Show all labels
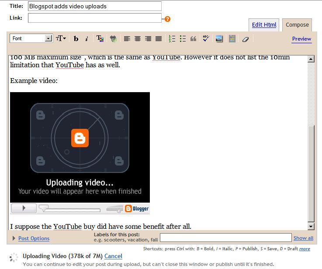This screenshot has width=322, height=269. (x=303, y=238)
